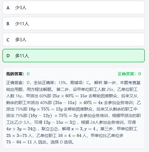The height and width of the screenshot is (152, 149).
Task: Select option B 少11人
Action: [73, 24]
